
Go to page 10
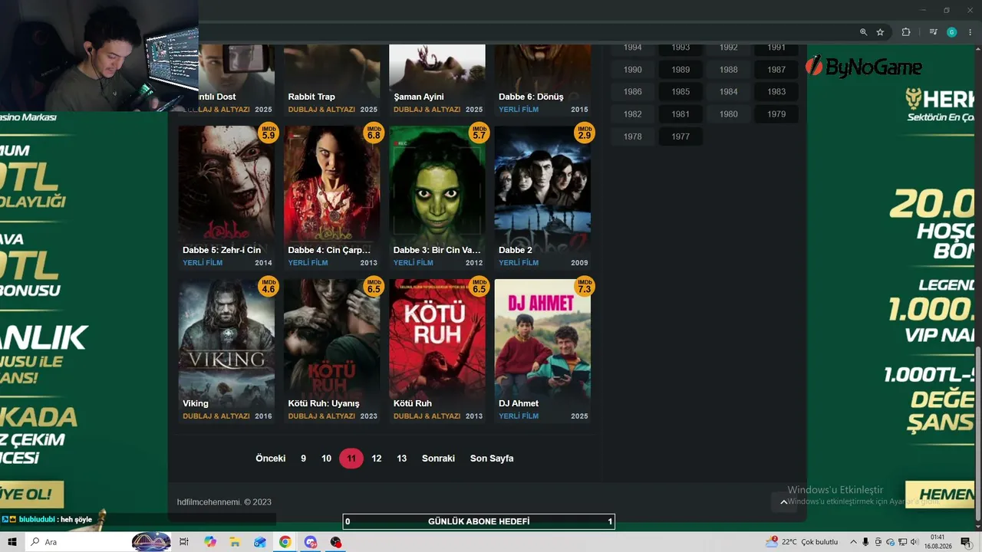[x=326, y=458]
